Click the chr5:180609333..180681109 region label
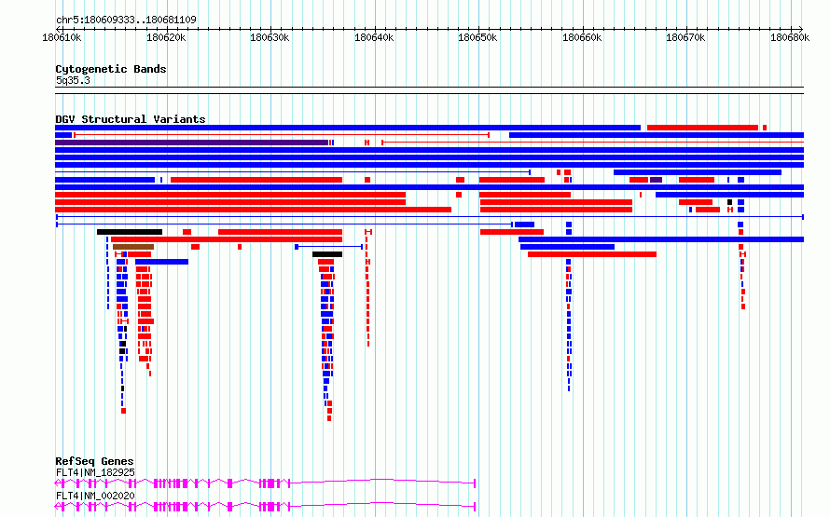Image resolution: width=830 pixels, height=517 pixels. pyautogui.click(x=126, y=20)
